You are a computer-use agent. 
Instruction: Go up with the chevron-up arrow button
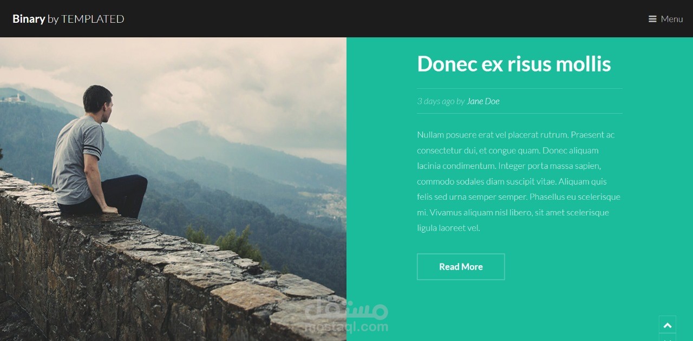[668, 324]
